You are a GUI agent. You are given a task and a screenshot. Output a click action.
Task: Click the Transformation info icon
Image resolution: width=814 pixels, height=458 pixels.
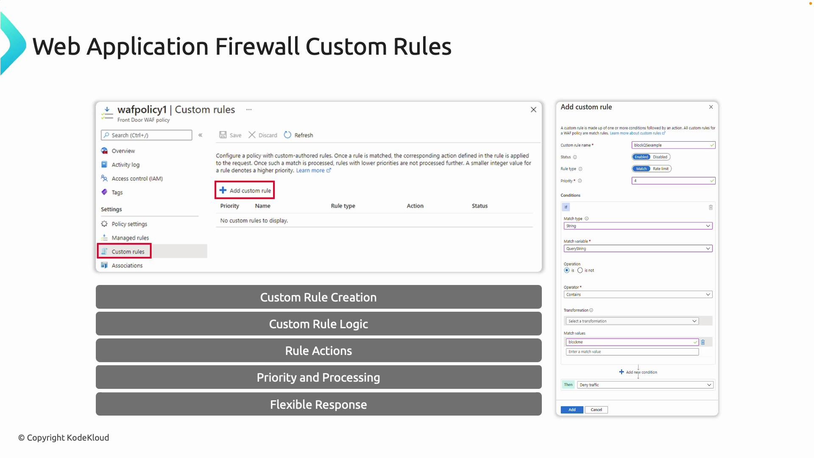coord(591,310)
